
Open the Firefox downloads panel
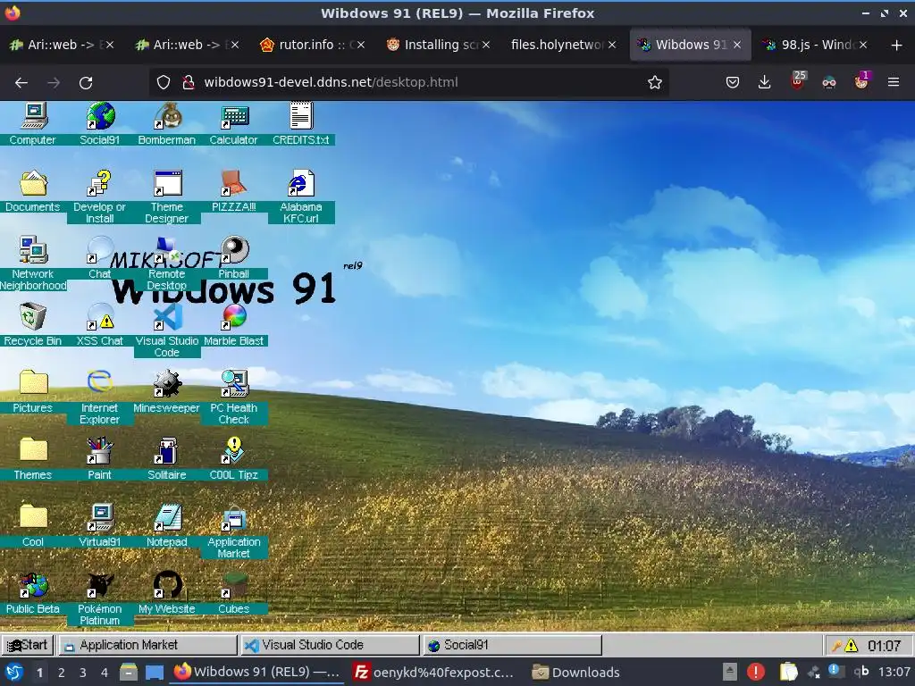[765, 82]
